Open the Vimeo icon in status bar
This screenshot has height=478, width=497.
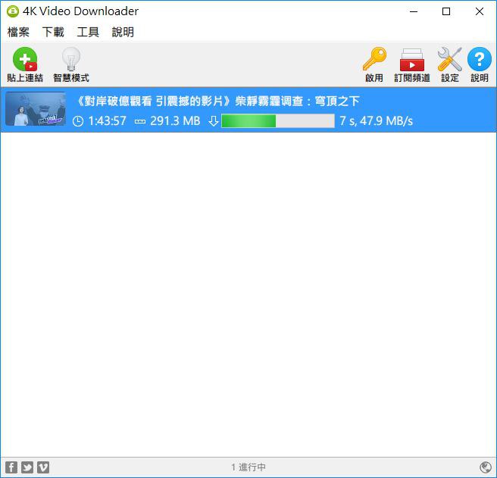point(43,467)
